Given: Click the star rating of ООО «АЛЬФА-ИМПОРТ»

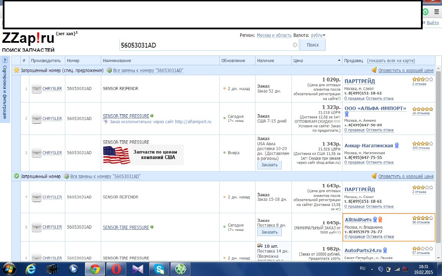Looking at the screenshot, I should point(423,109).
